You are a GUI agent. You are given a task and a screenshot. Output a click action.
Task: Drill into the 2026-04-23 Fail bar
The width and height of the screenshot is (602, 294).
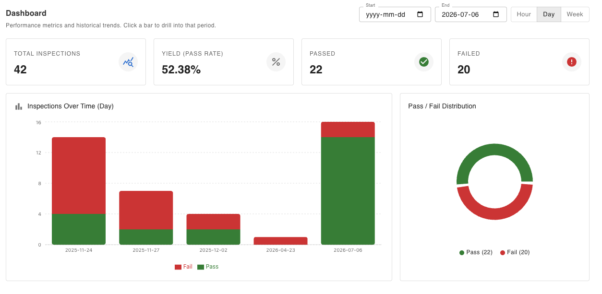click(x=280, y=241)
